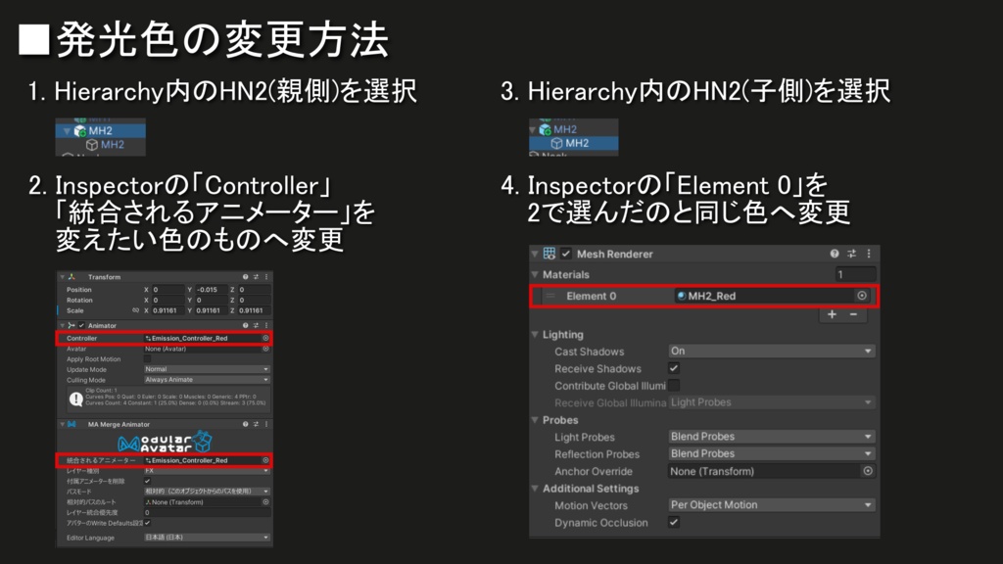The image size is (1003, 564).
Task: Open MA Merge Animator preset settings icon
Action: pos(256,424)
